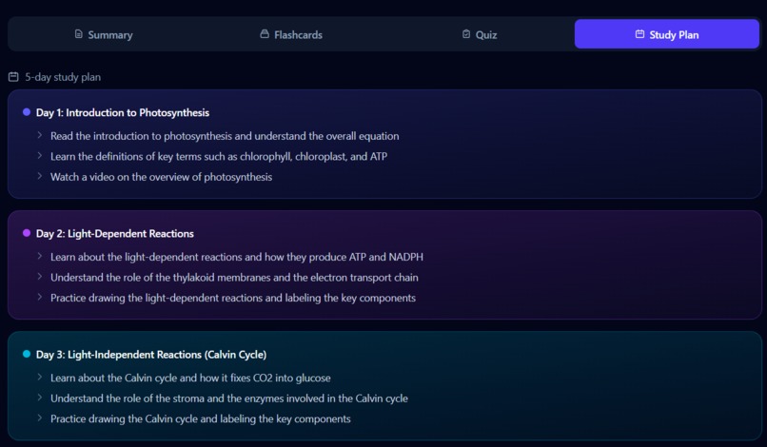Click 'Learn about the light-dependent reactions' text
The width and height of the screenshot is (767, 447).
(237, 257)
